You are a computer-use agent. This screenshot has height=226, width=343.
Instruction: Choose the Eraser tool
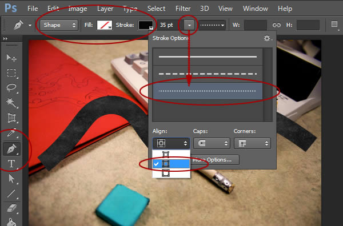(x=11, y=208)
